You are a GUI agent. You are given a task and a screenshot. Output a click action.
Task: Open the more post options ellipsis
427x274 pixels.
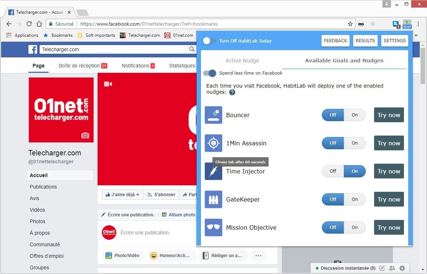coord(258,256)
